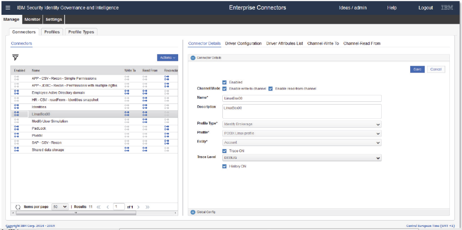Switch to the Monitor tab

pos(32,19)
